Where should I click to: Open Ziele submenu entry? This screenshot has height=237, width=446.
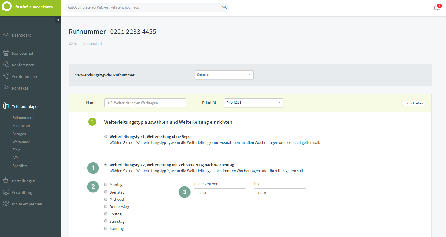(x=16, y=150)
